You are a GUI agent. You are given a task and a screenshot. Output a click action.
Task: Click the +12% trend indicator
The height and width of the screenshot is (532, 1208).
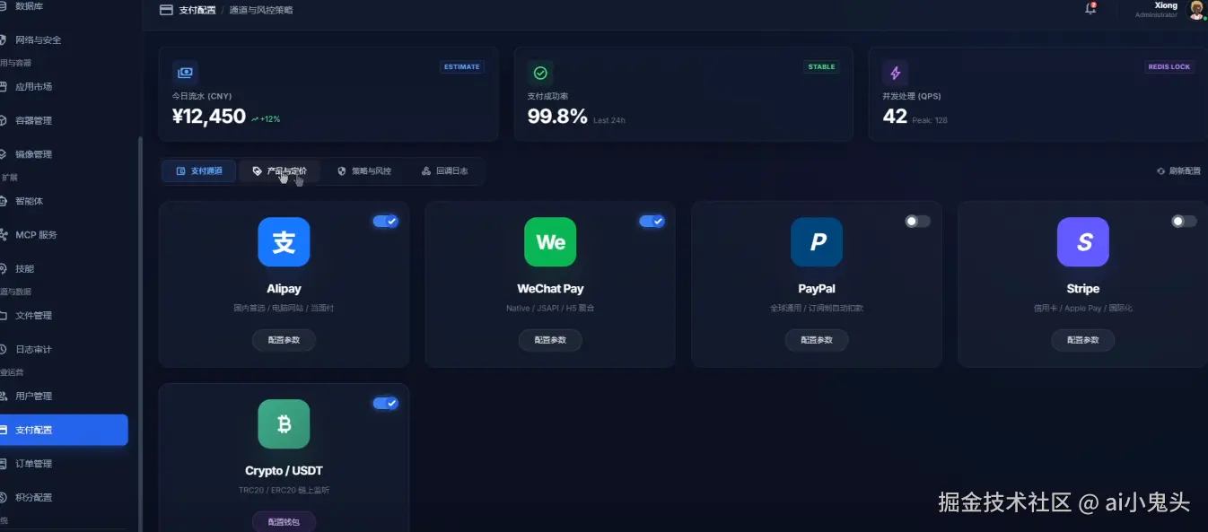click(x=265, y=118)
